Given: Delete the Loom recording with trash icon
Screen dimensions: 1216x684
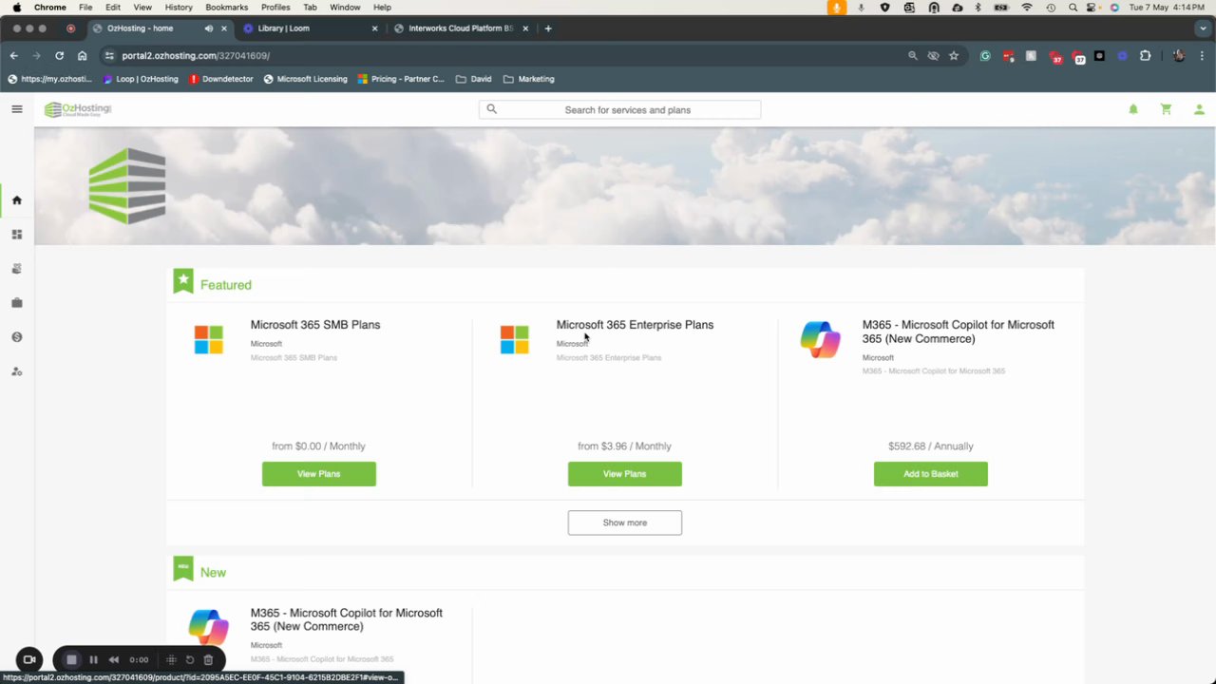Looking at the screenshot, I should point(208,659).
